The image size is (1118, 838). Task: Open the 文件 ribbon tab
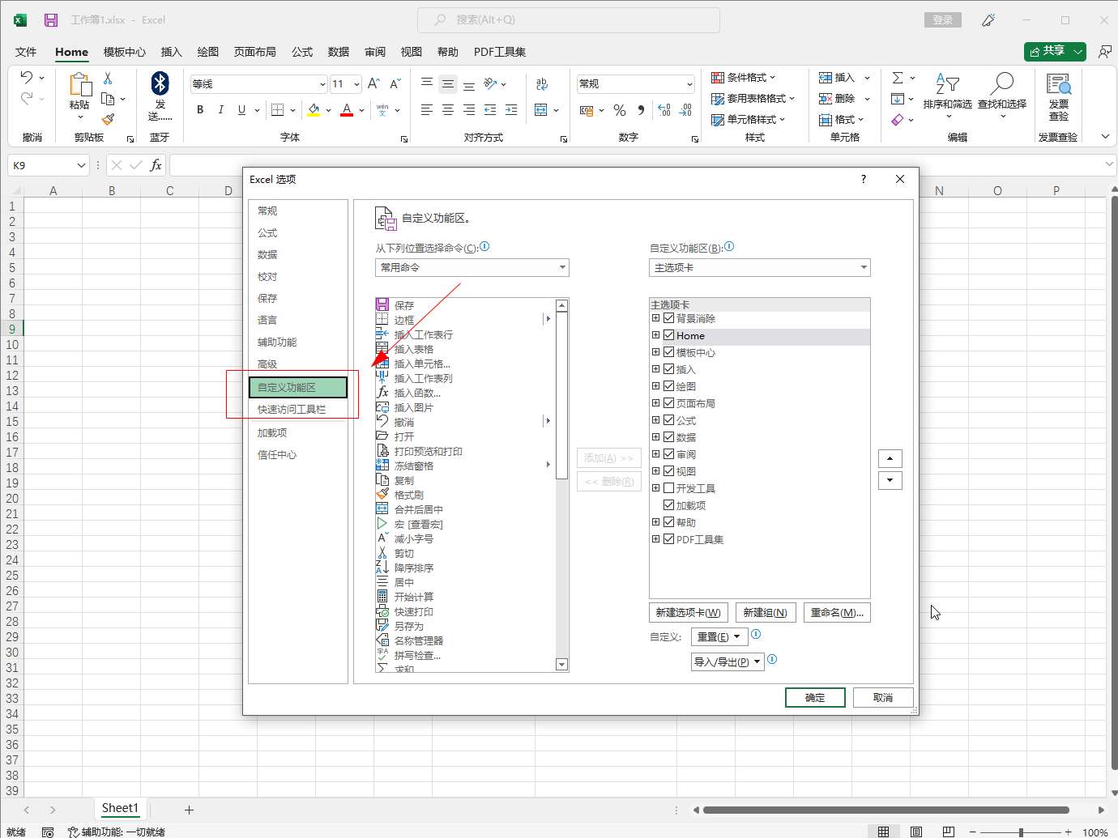tap(26, 52)
